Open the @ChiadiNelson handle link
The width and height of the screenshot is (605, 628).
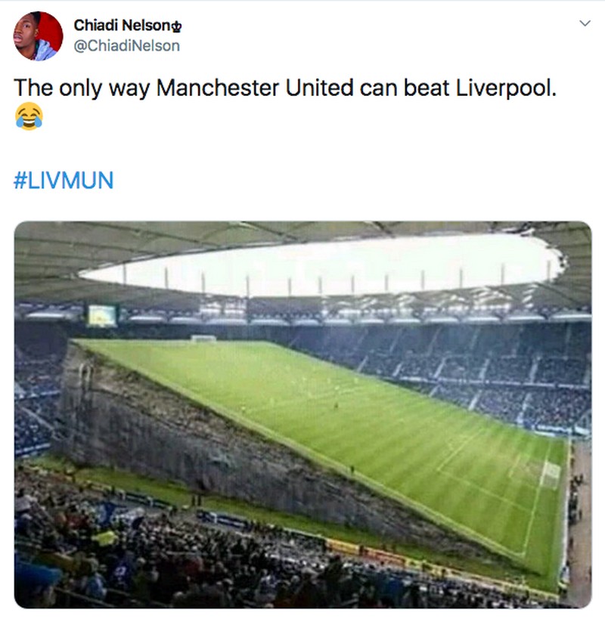pos(126,45)
